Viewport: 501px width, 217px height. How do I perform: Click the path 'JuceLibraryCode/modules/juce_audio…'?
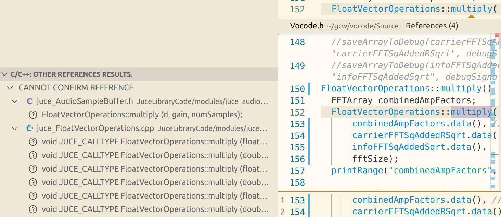point(203,101)
